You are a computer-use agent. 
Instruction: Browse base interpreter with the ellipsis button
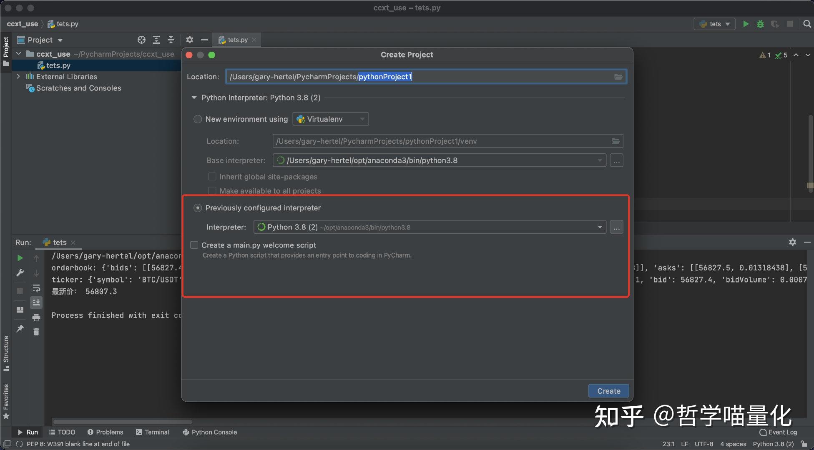pos(616,160)
